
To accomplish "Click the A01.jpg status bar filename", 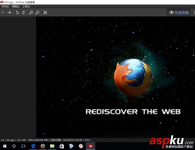I will click(x=10, y=140).
